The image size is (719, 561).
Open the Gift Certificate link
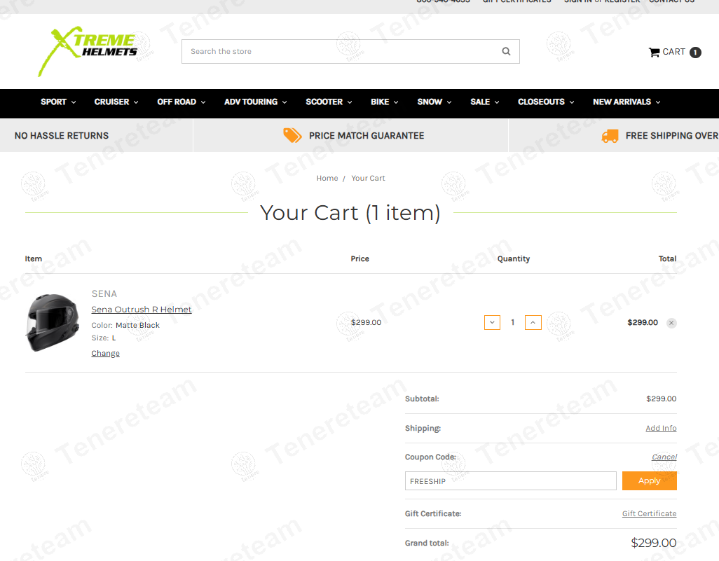[649, 514]
